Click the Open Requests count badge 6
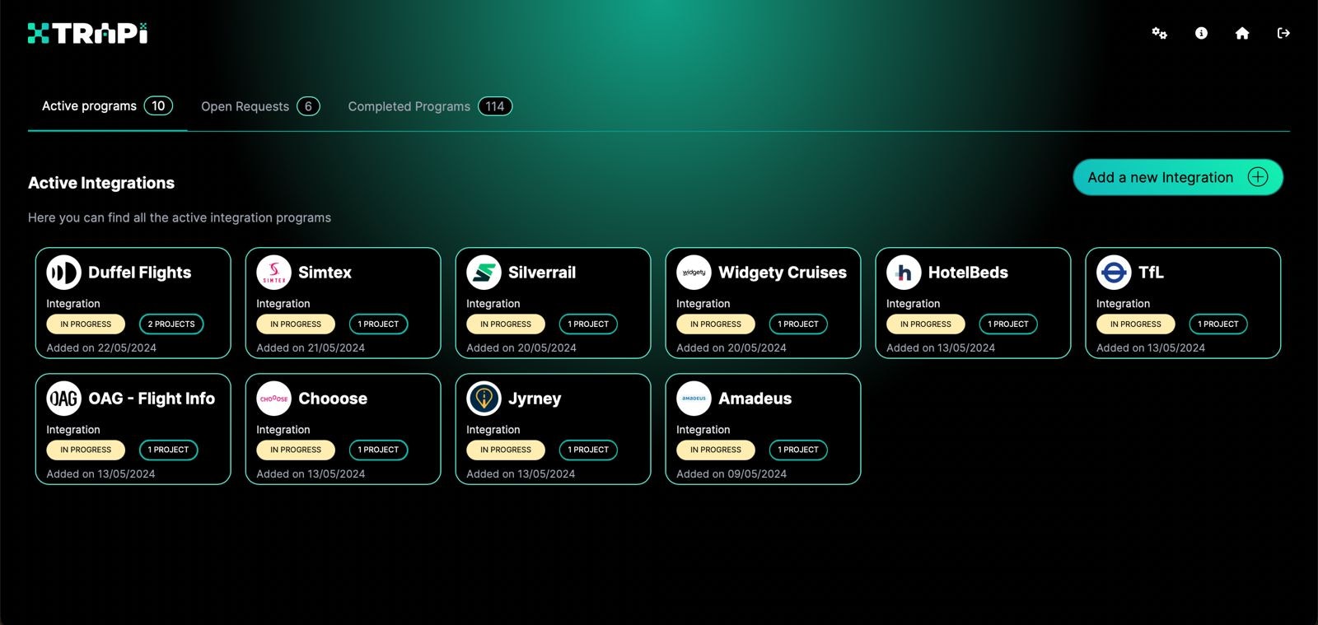The image size is (1318, 625). pos(308,106)
